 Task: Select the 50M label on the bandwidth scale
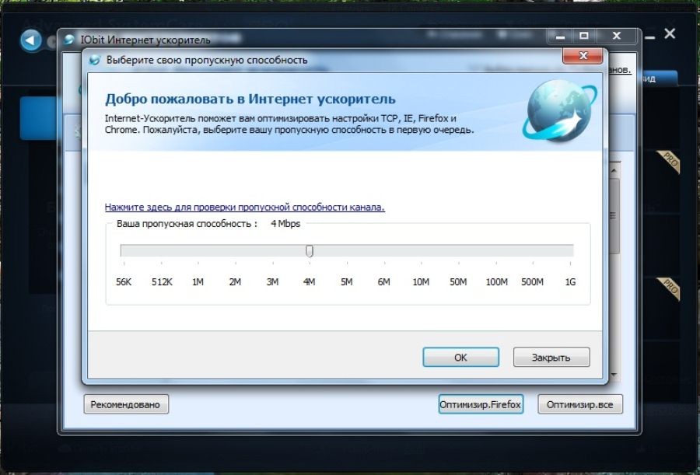(x=458, y=282)
